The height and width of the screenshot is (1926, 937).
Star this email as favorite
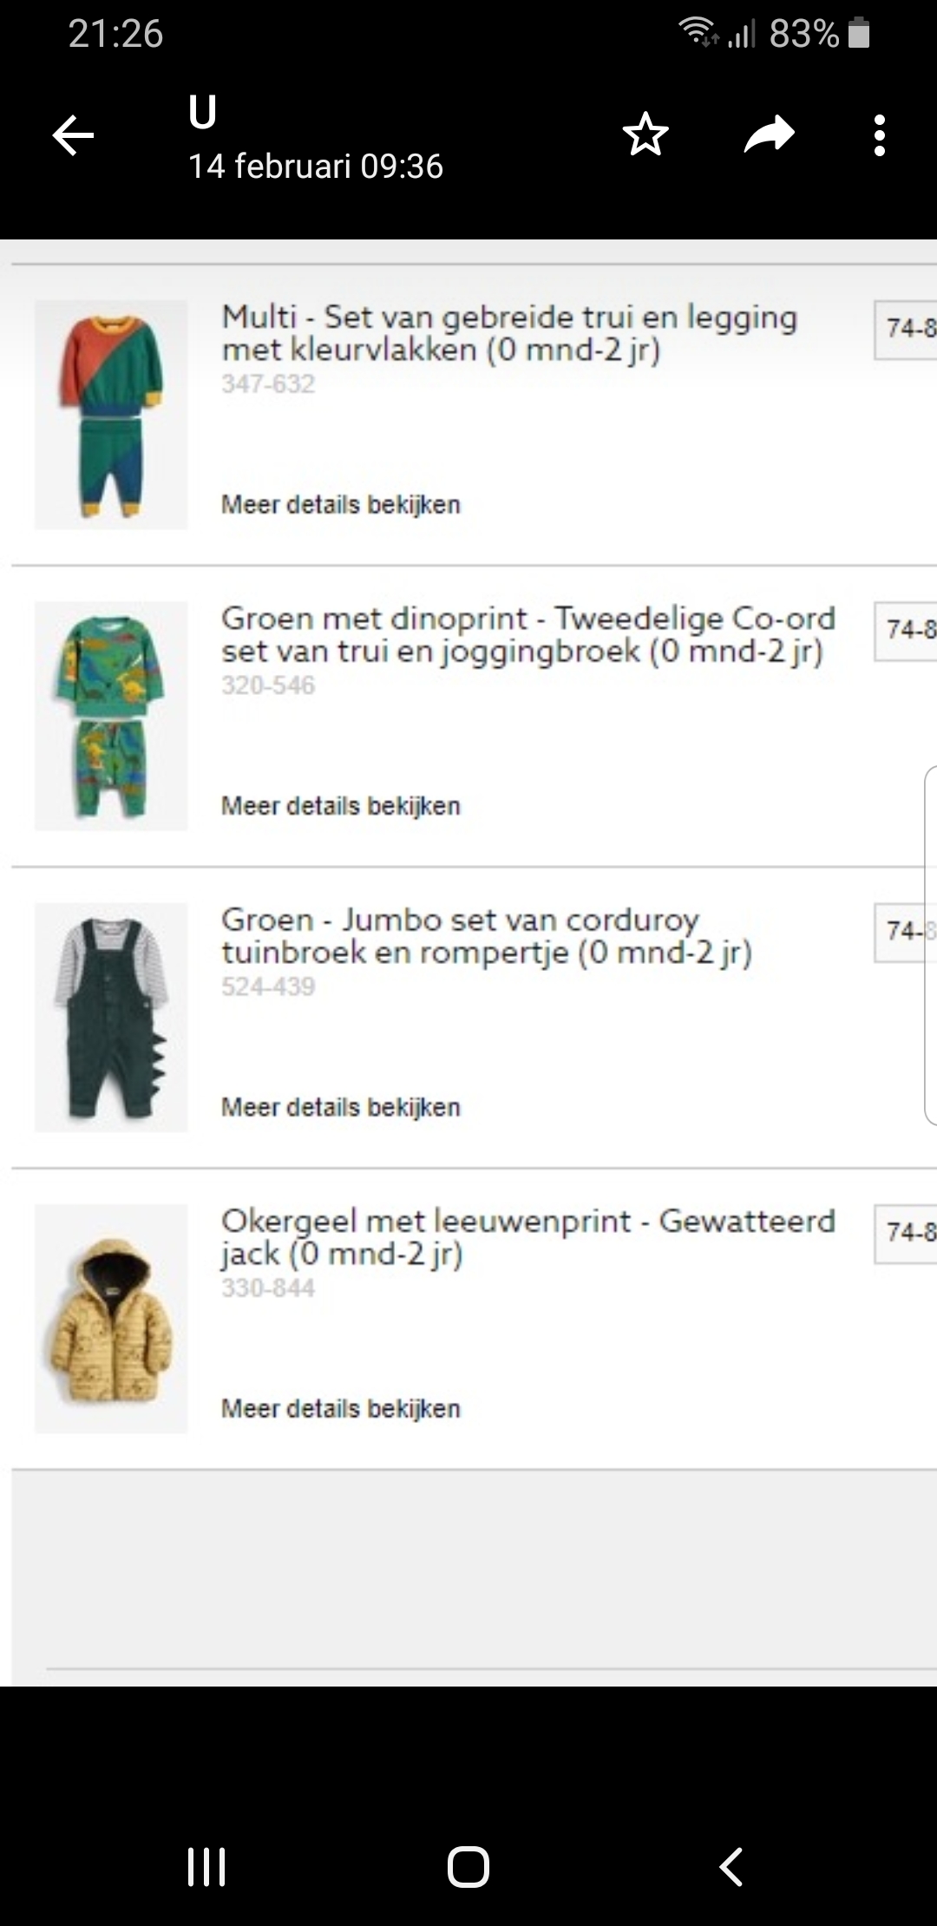[645, 134]
